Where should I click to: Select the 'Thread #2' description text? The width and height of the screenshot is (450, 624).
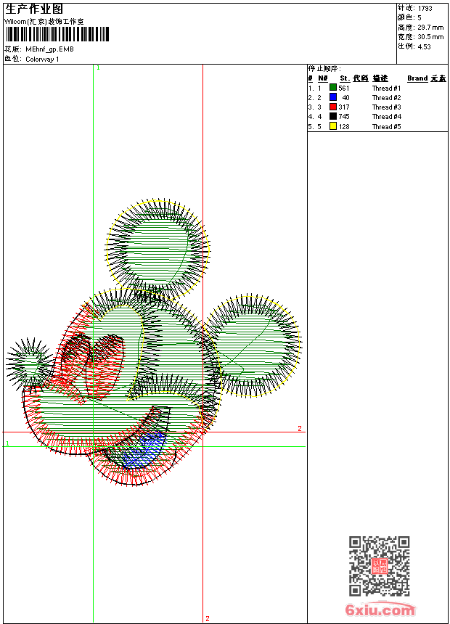tap(386, 98)
